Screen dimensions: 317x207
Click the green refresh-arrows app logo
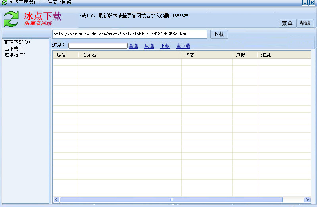pyautogui.click(x=12, y=19)
